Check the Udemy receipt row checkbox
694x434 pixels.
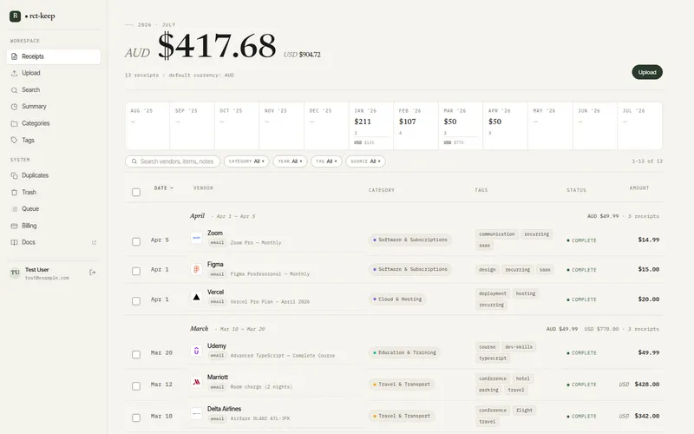pos(136,354)
